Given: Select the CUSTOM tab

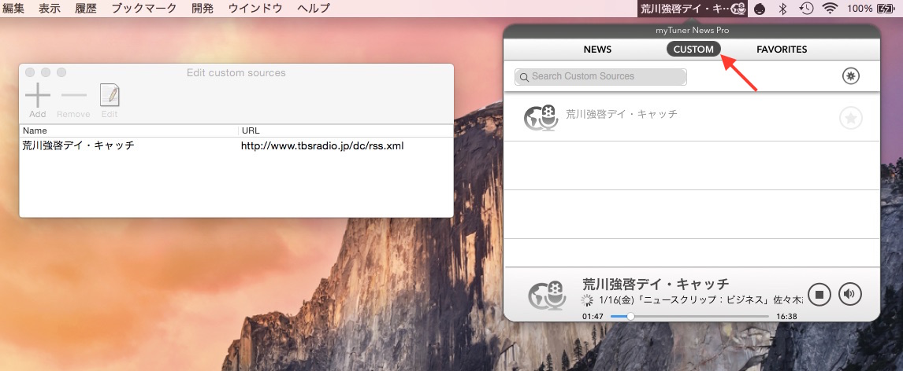Looking at the screenshot, I should point(693,50).
